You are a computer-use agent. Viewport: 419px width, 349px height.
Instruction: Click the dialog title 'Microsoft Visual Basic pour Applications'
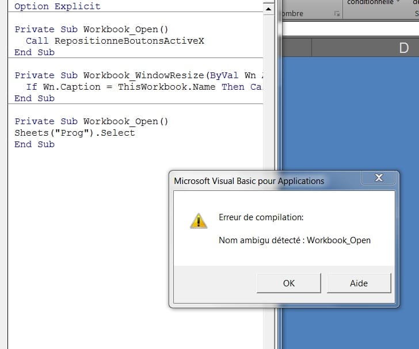pos(249,181)
